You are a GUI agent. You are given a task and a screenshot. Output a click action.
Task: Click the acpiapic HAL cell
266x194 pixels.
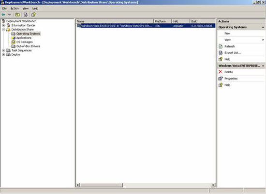point(178,26)
